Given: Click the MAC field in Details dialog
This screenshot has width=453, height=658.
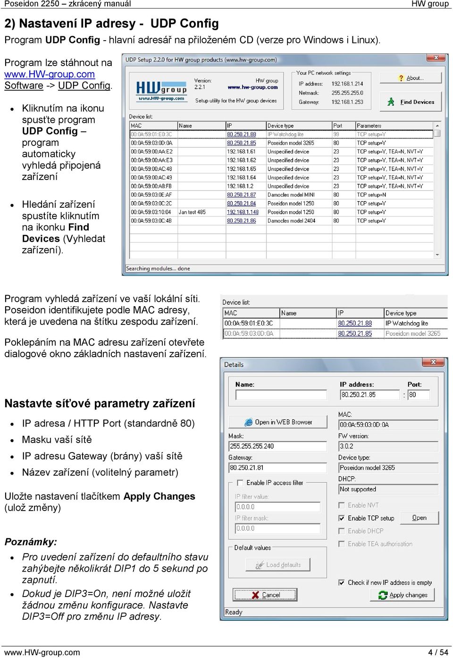Looking at the screenshot, I should (388, 425).
